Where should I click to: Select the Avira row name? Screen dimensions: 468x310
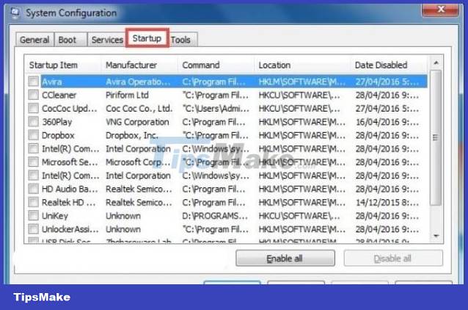[52, 82]
